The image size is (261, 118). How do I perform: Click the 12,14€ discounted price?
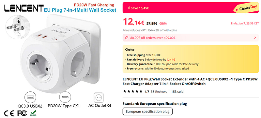click(133, 22)
